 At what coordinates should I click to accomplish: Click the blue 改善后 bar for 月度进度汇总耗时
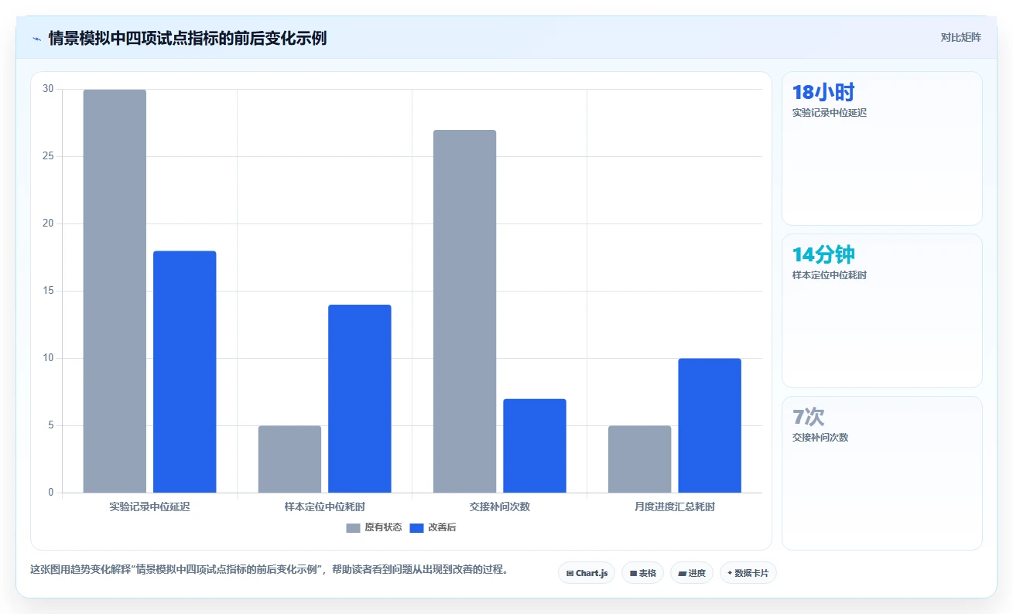tap(710, 425)
